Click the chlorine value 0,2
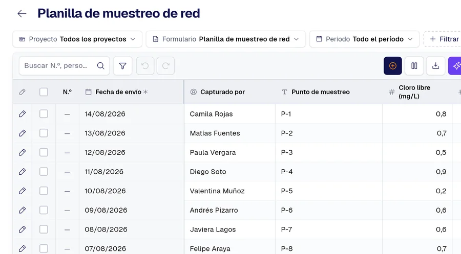The height and width of the screenshot is (254, 461). (x=441, y=191)
